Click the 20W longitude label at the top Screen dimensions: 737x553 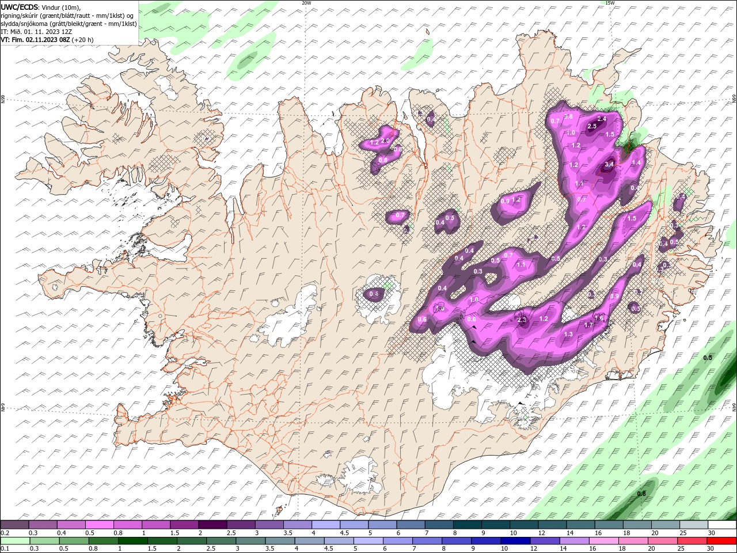306,3
